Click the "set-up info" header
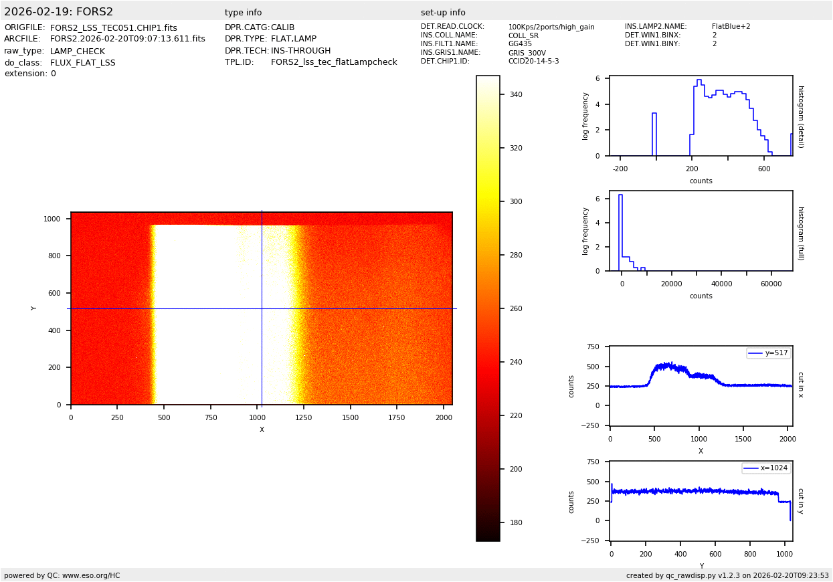833x582 pixels. [443, 13]
